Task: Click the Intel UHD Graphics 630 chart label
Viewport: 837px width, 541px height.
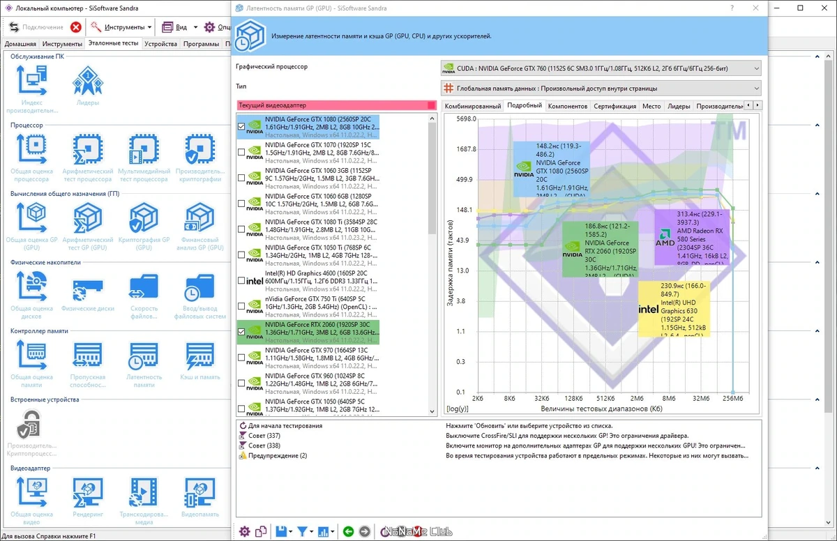Action: click(674, 309)
